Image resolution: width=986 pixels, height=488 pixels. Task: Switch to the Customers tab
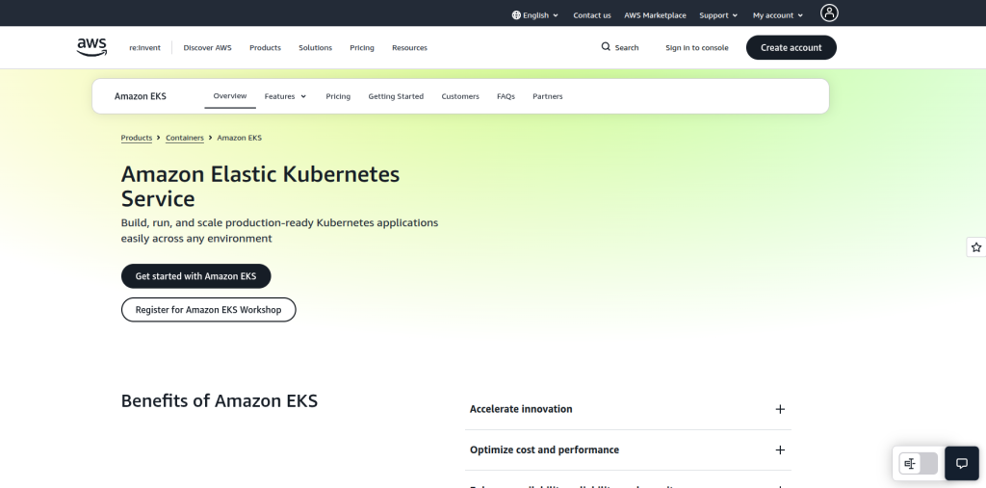click(460, 96)
